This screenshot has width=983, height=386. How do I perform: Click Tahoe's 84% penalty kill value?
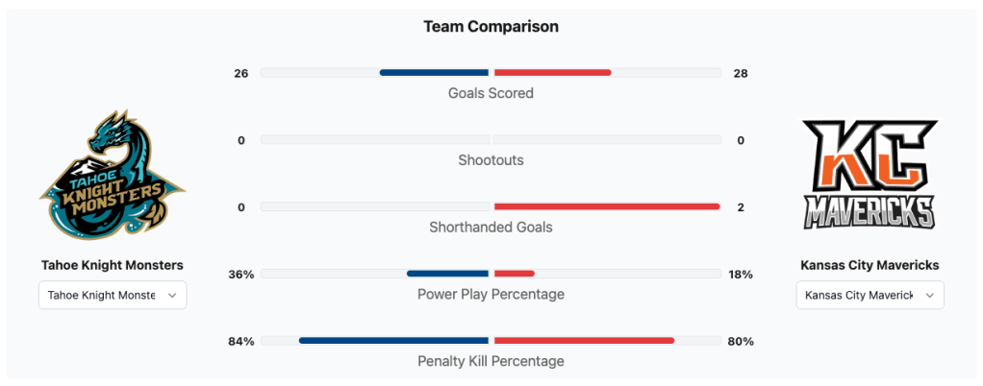(x=241, y=341)
